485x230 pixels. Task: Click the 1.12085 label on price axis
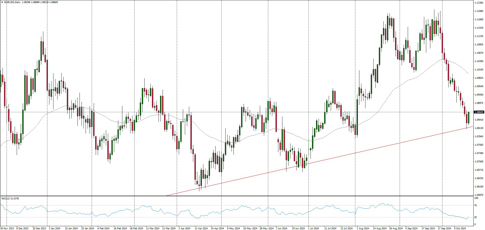click(x=479, y=11)
